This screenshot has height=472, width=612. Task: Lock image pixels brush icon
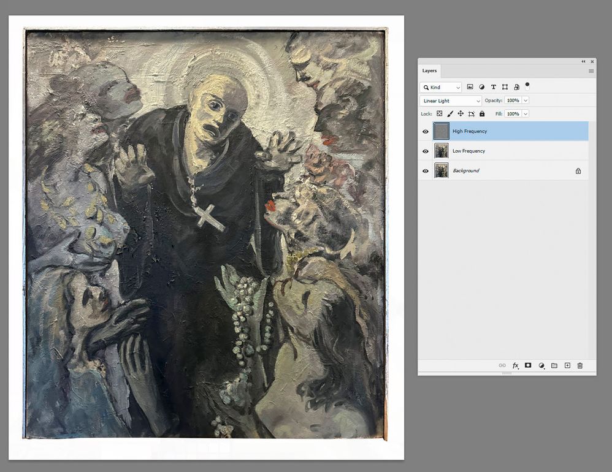[450, 113]
